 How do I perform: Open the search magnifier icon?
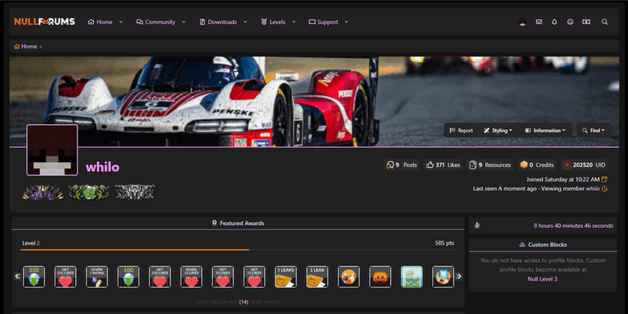click(x=605, y=22)
